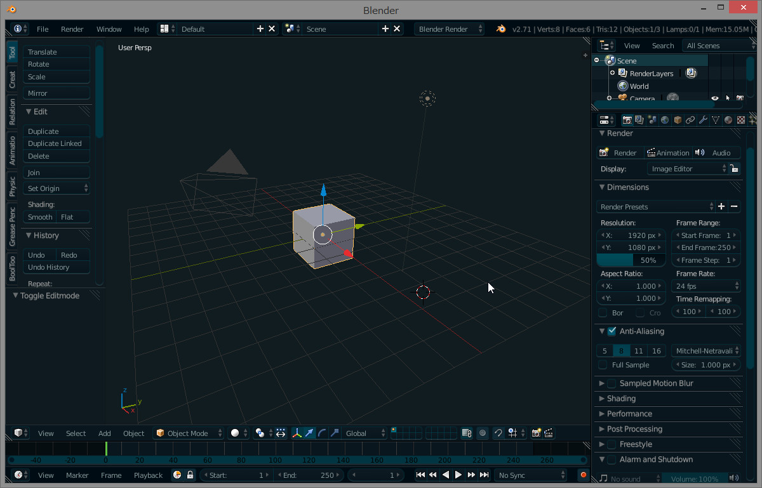Click the Smooth shading button
Screen dimensions: 762x488
(x=40, y=217)
